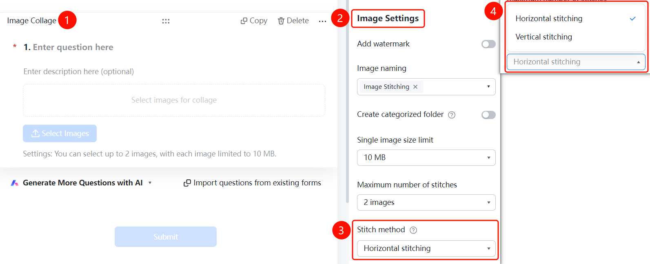
Task: Toggle the Add watermark switch
Action: 488,44
